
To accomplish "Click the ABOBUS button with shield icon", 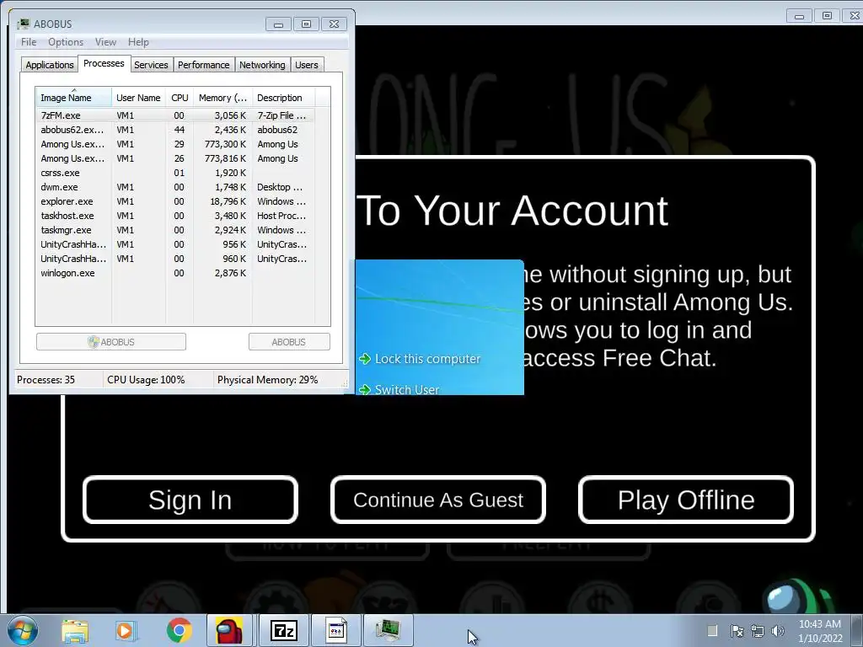I will [111, 342].
